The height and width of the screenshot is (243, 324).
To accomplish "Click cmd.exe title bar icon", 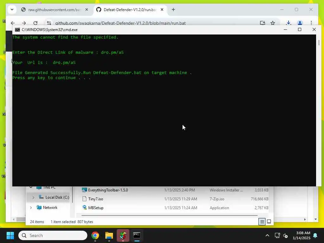I will (17, 30).
